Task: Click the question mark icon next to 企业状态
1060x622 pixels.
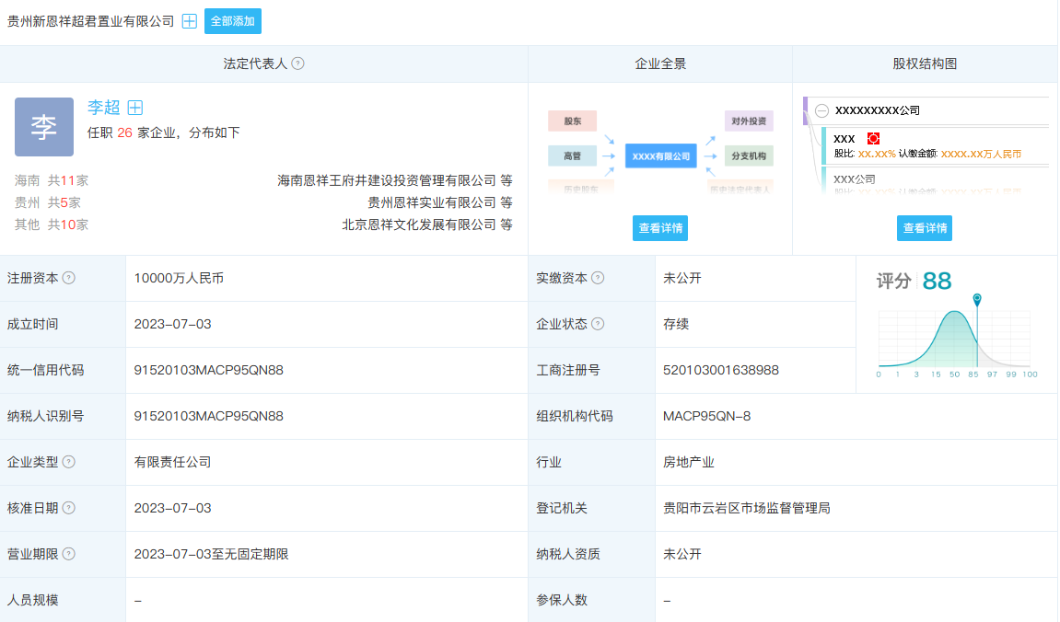Action: pos(598,324)
